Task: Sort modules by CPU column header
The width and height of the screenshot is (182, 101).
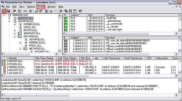Action: coord(150,58)
